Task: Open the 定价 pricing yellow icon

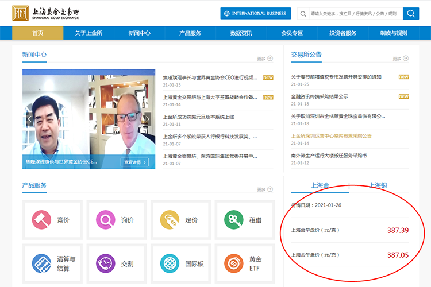Action: [170, 220]
